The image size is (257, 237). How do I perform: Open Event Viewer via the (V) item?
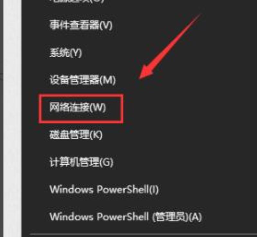click(x=81, y=25)
